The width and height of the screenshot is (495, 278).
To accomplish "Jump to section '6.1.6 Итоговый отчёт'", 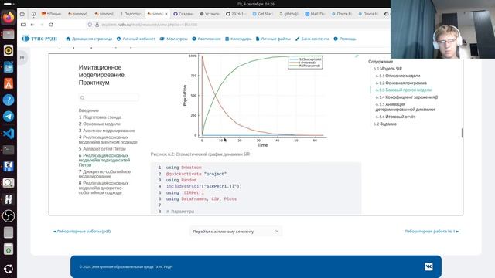I will [x=395, y=117].
